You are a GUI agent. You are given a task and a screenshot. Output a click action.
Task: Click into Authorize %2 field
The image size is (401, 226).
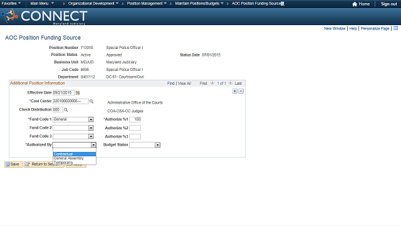(135, 128)
